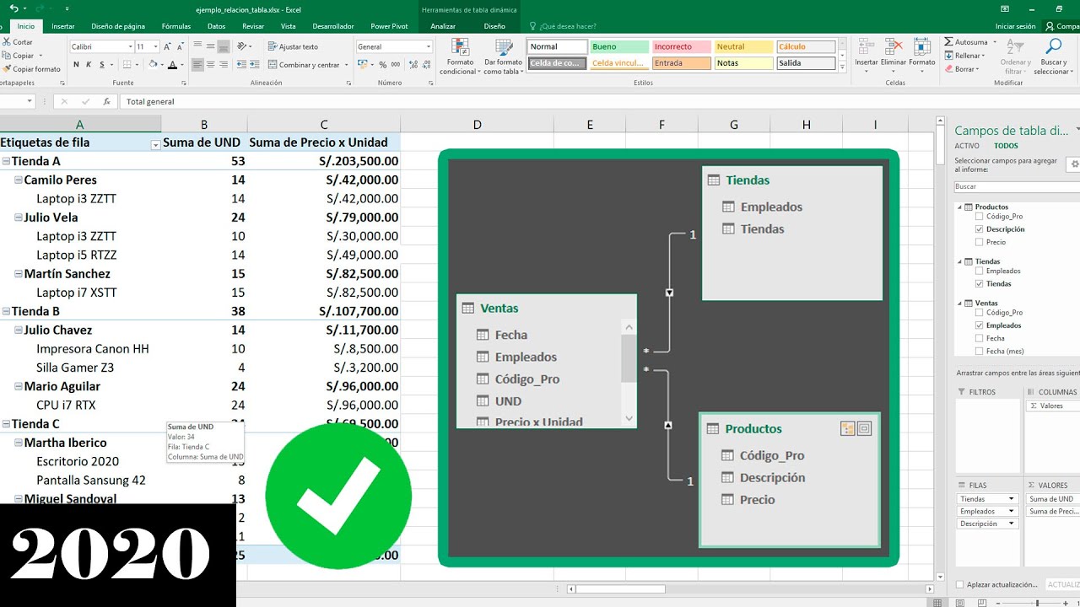This screenshot has width=1080, height=607.
Task: Collapse Julio Vela row group
Action: tap(18, 218)
